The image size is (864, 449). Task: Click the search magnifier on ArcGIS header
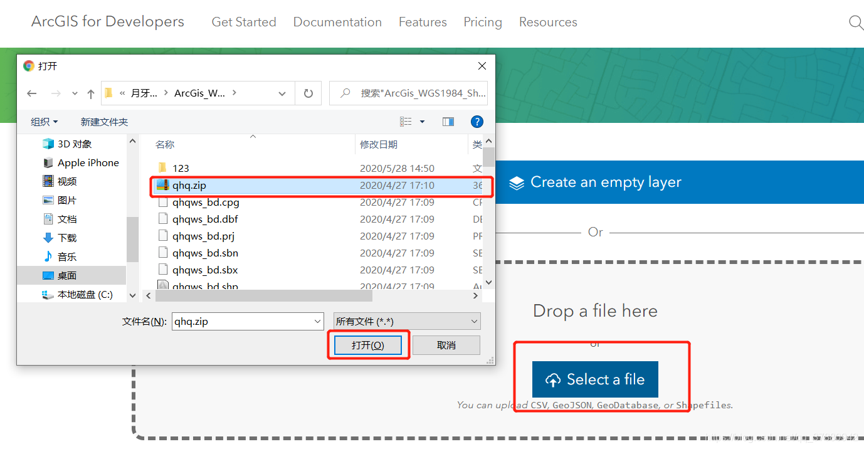tap(855, 23)
